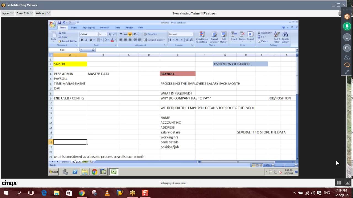This screenshot has height=198, width=353.
Task: Click the Chrome icon in the remote taskbar
Action: pos(94,172)
